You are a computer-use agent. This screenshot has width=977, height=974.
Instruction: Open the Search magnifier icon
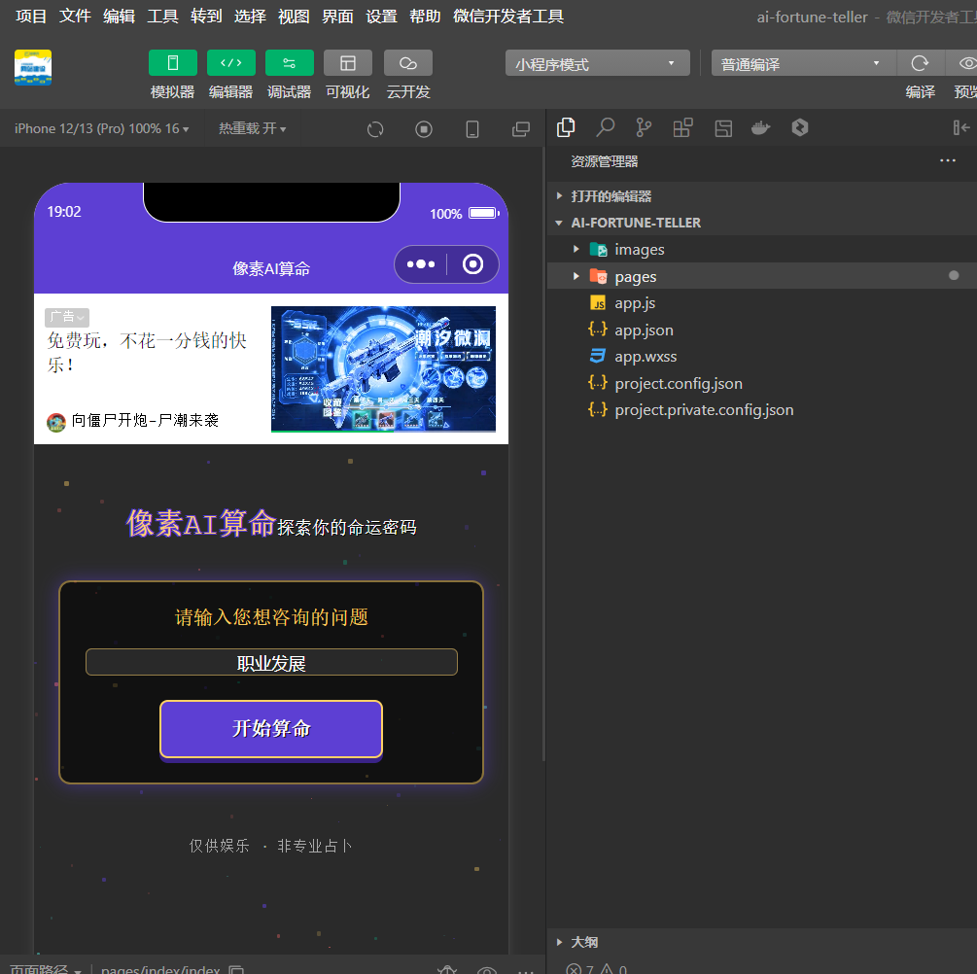click(605, 127)
